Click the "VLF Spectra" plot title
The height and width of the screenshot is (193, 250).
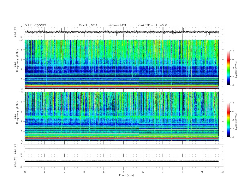[x=36, y=25]
